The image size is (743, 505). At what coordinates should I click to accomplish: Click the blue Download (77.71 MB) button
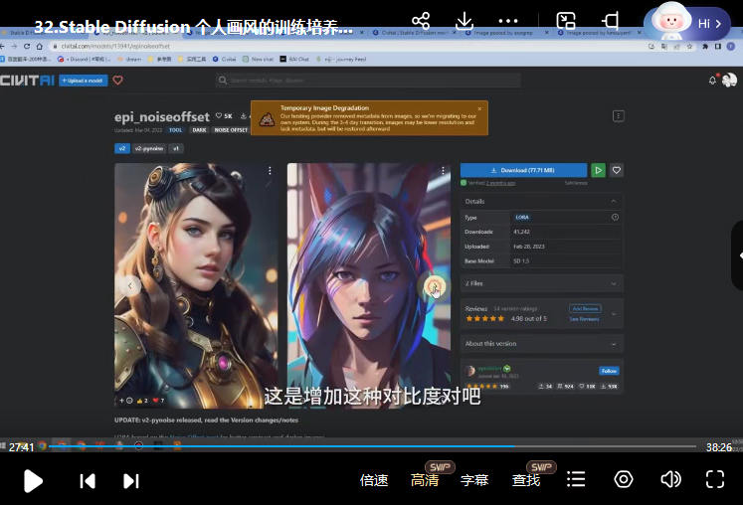(523, 170)
